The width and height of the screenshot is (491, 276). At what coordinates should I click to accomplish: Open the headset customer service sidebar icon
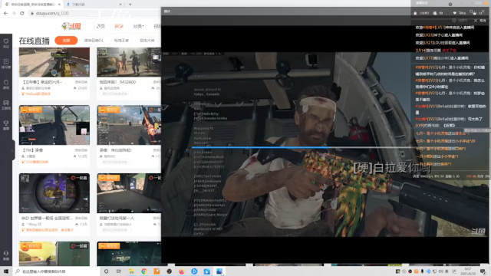click(x=6, y=255)
